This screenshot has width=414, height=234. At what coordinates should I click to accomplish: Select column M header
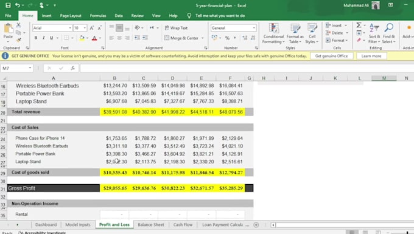(x=384, y=78)
